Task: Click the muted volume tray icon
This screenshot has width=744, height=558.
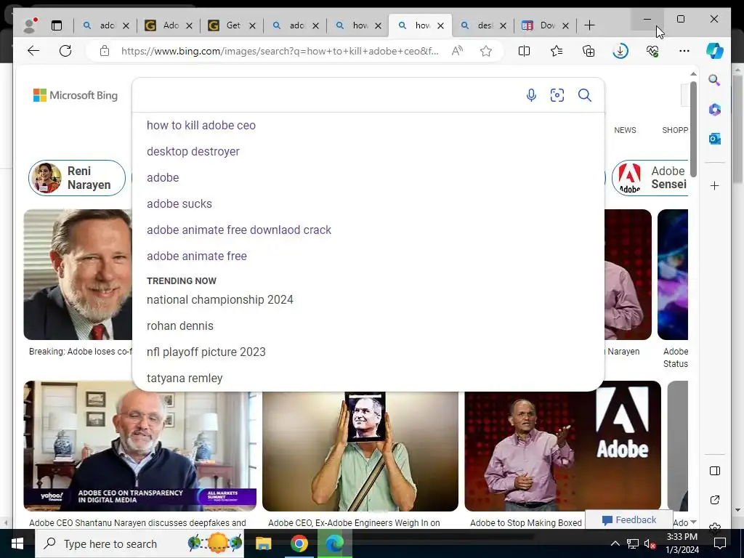Action: coord(650,543)
